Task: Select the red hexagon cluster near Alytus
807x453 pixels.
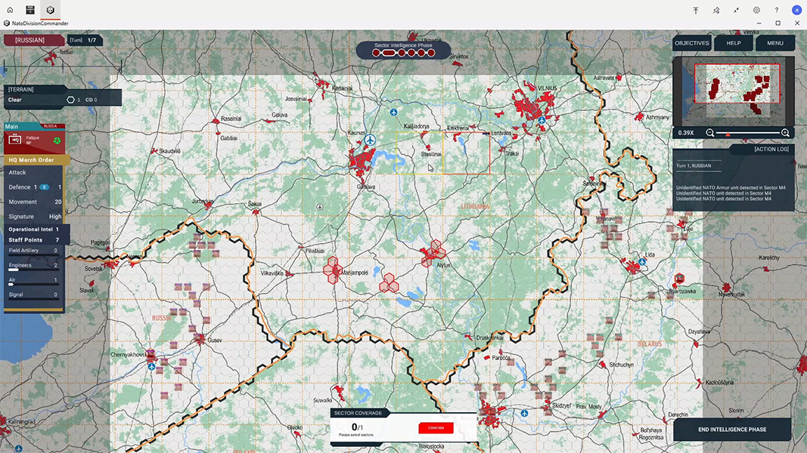Action: pyautogui.click(x=434, y=251)
